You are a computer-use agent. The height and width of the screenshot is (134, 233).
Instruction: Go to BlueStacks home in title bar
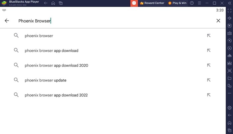click(53, 3)
